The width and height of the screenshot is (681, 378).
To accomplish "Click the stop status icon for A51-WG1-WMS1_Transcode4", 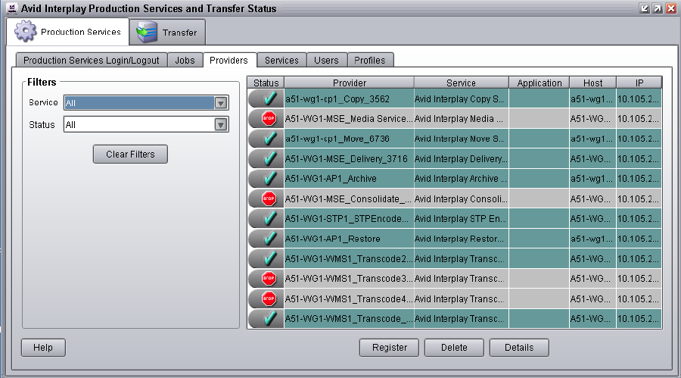I will 269,298.
